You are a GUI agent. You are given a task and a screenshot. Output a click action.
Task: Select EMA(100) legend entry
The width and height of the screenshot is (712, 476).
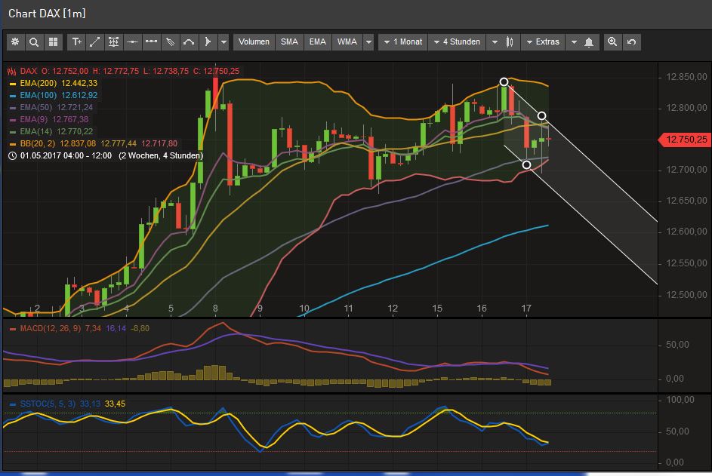(x=53, y=95)
